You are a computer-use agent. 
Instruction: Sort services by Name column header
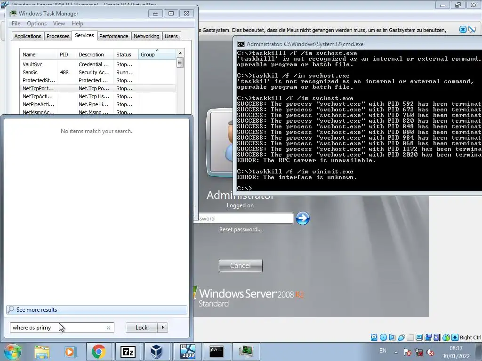pos(38,55)
